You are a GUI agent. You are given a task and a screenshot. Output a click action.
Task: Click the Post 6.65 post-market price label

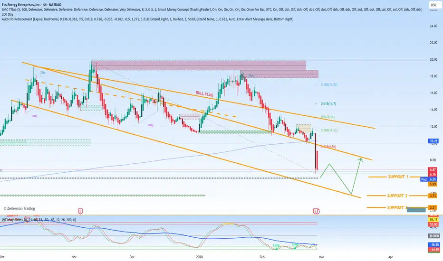(x=429, y=179)
